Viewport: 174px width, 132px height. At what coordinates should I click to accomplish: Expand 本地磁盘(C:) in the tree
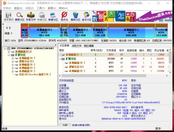coord(9,52)
